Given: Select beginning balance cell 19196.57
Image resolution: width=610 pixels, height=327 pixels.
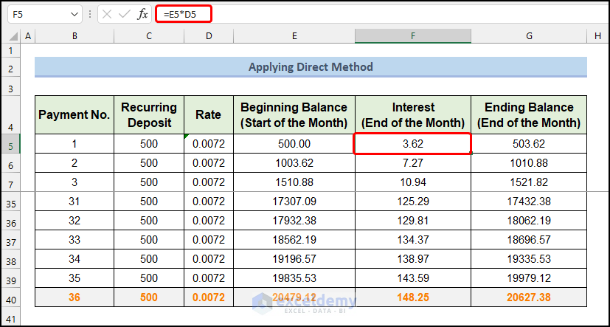Looking at the screenshot, I should [x=294, y=258].
